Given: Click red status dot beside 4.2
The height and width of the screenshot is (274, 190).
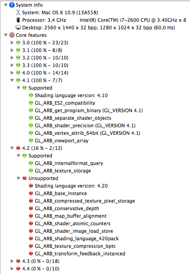Looking at the screenshot, I should (x=18, y=148).
